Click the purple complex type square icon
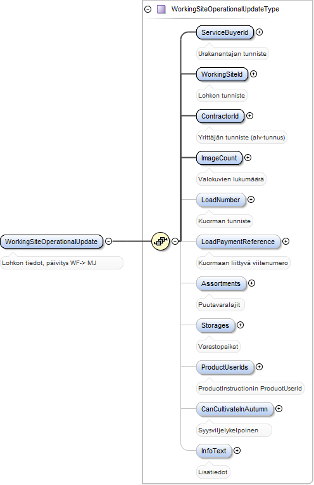The width and height of the screenshot is (314, 485). (x=161, y=10)
